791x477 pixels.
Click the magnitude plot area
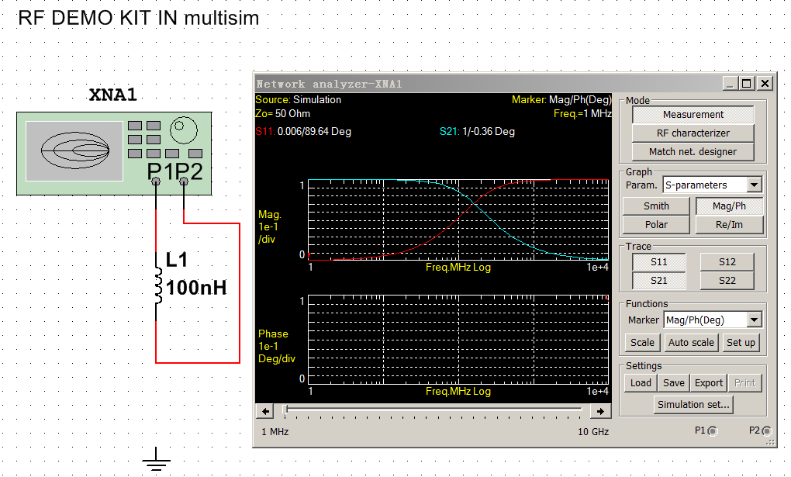pos(458,219)
